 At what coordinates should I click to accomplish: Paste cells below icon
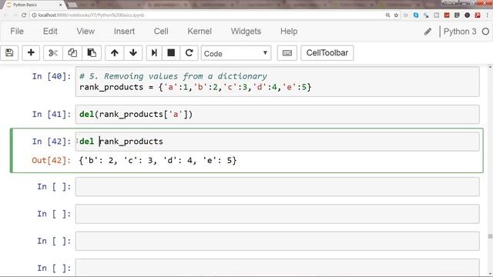92,53
